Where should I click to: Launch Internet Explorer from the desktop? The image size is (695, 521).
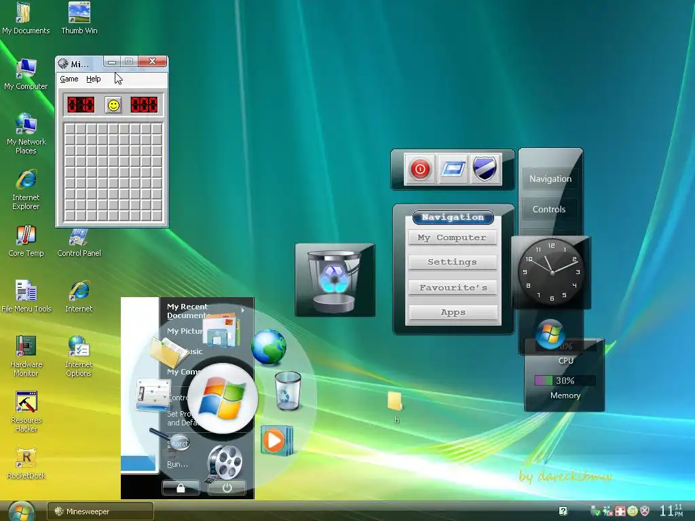click(x=26, y=190)
